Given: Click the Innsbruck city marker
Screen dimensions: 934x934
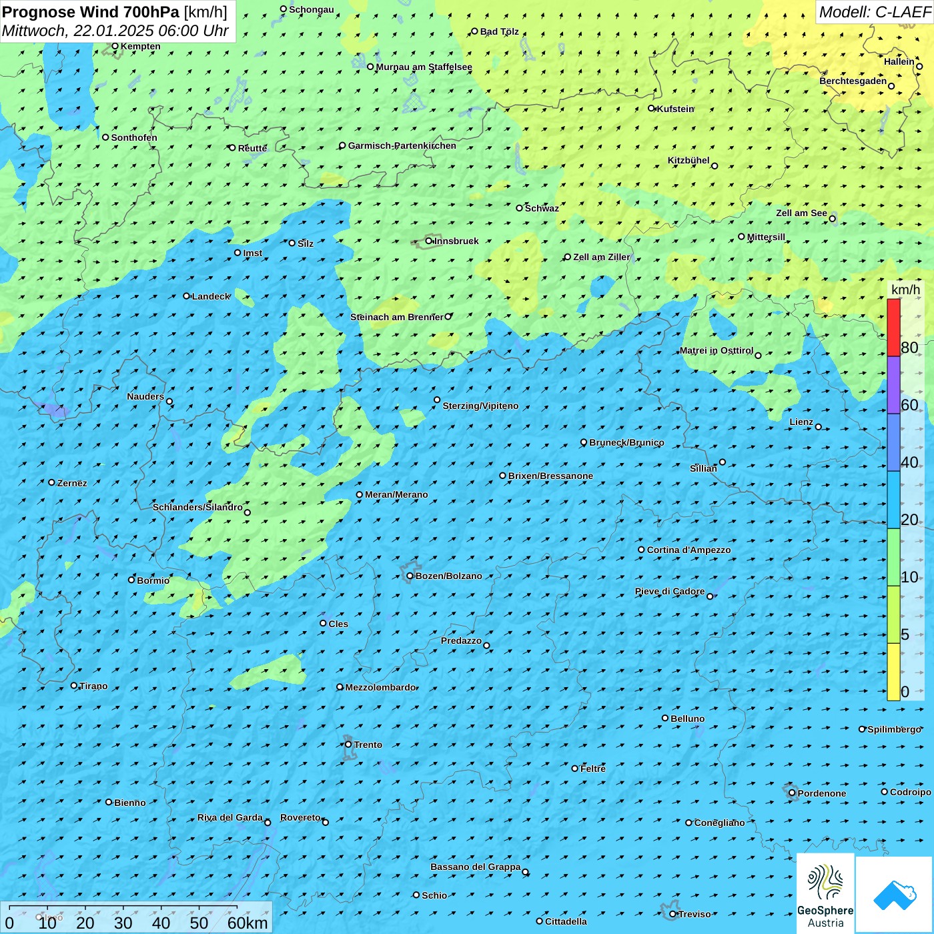Looking at the screenshot, I should click(429, 241).
